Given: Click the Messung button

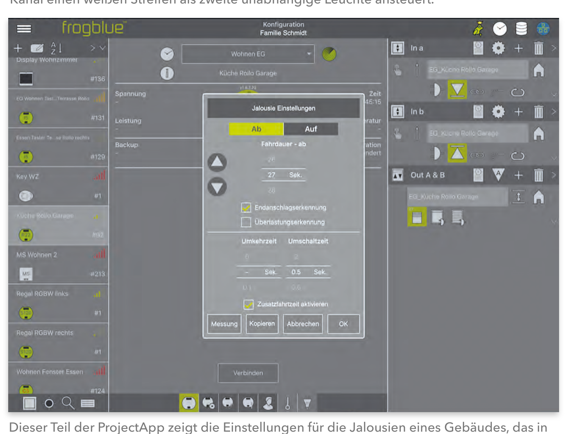Looking at the screenshot, I should pyautogui.click(x=224, y=324).
